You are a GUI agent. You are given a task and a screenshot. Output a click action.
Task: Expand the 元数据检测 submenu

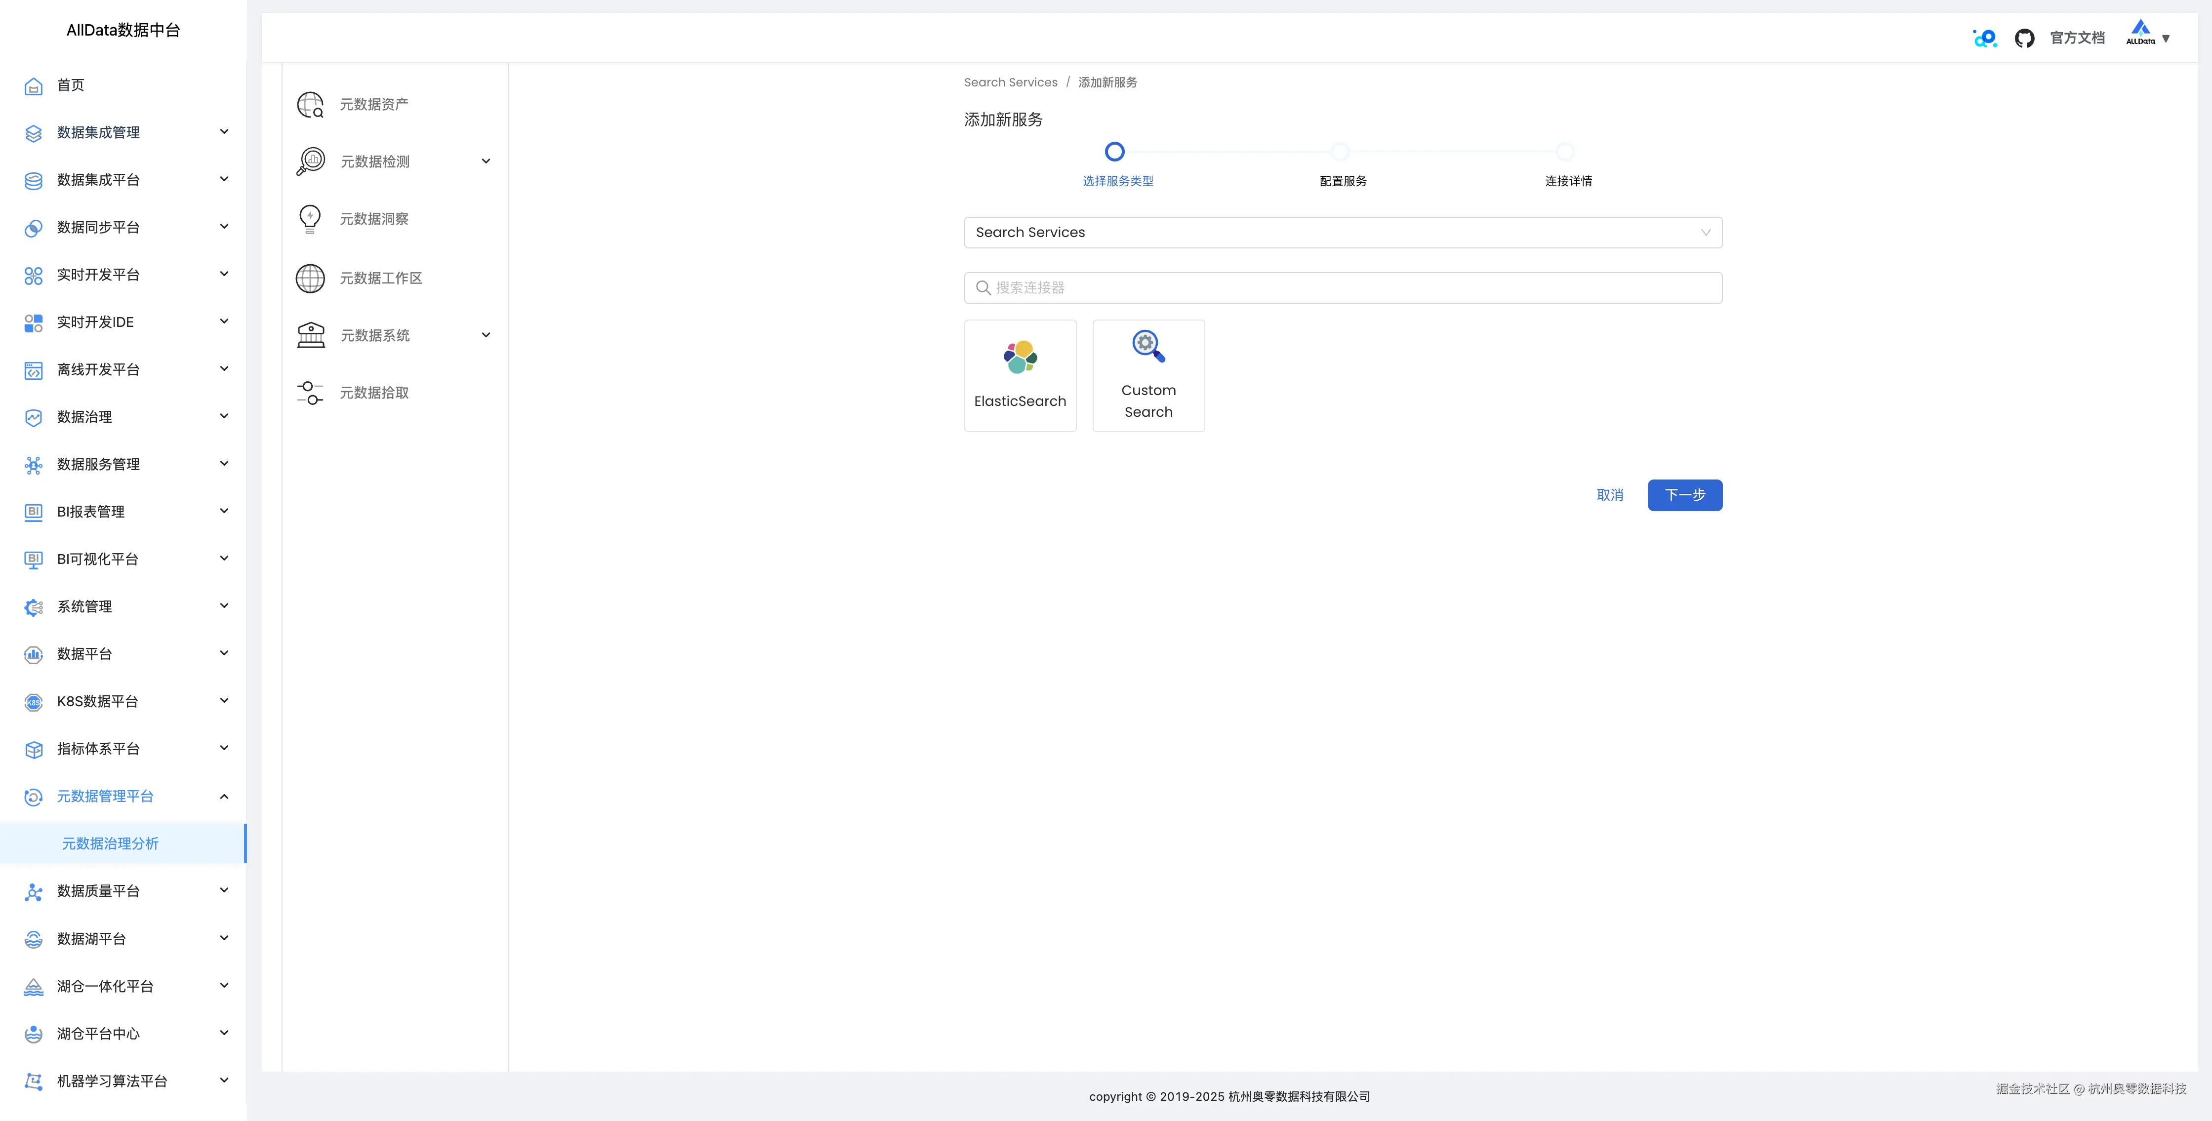486,160
